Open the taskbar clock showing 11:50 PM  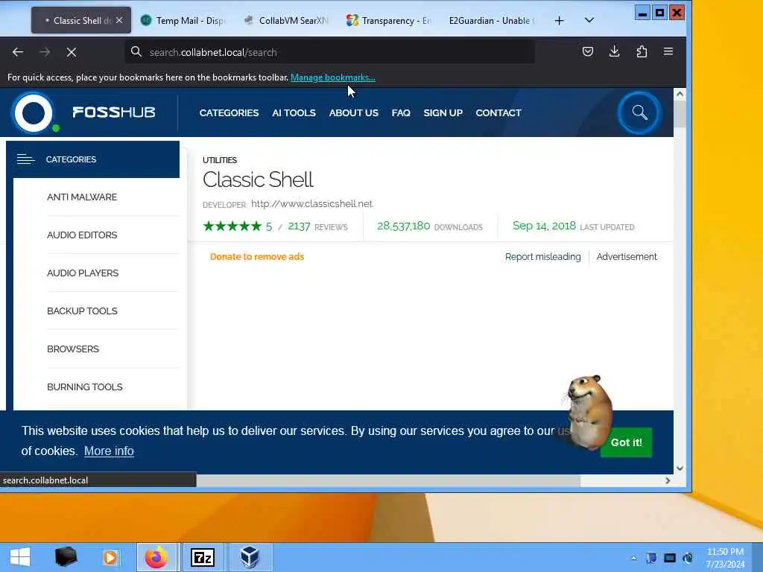click(725, 558)
